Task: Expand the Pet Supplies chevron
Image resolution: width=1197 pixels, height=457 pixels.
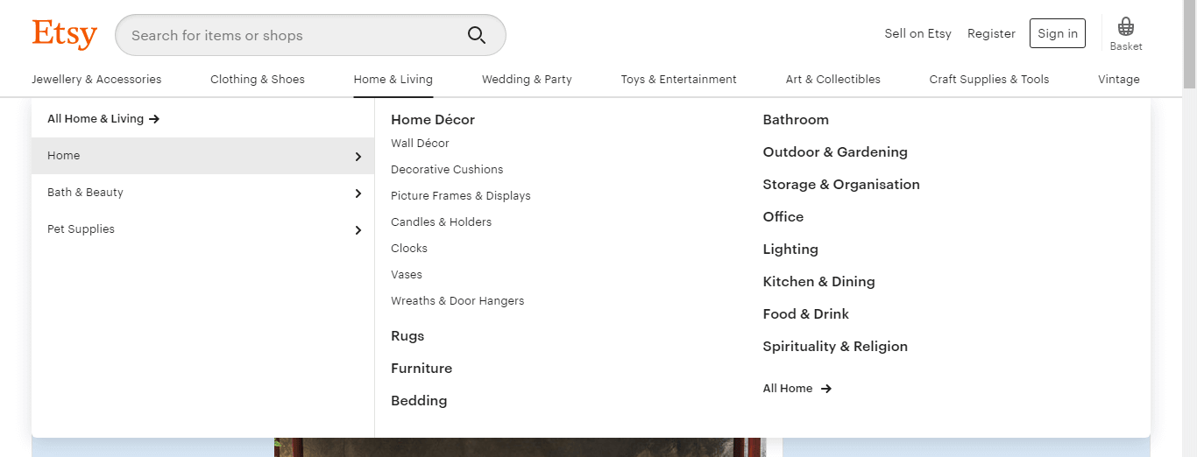Action: coord(358,230)
